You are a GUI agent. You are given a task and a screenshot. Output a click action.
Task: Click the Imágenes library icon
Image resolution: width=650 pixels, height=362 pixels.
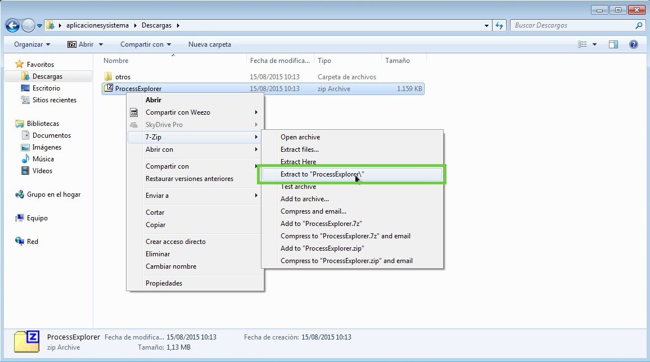25,147
